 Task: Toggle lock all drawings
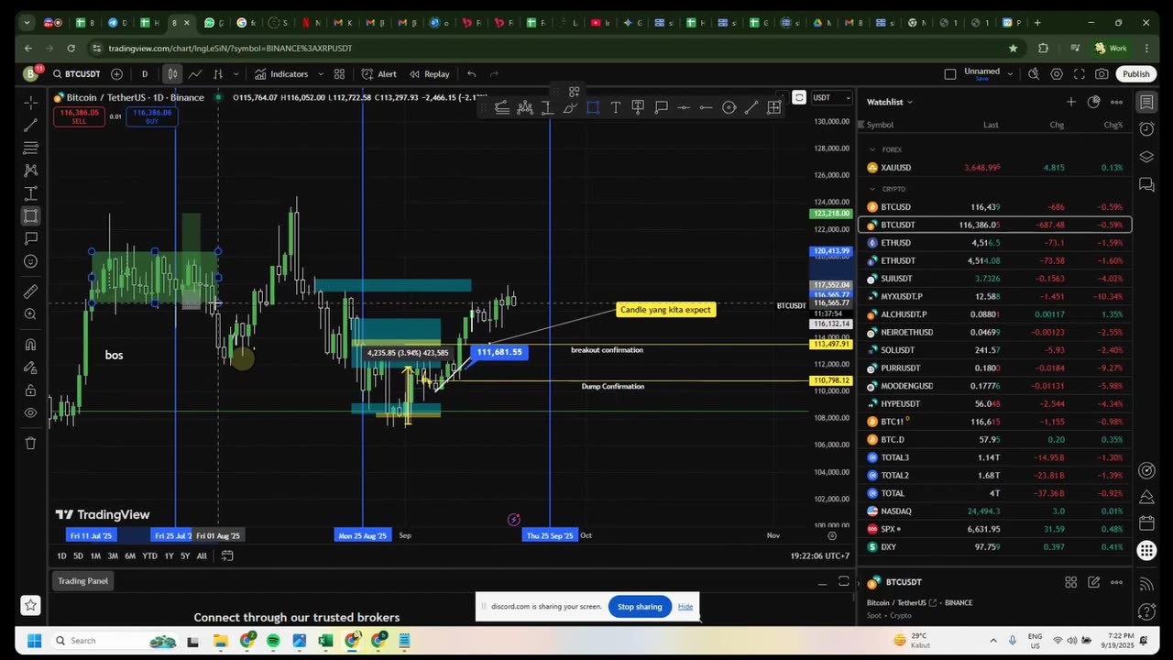click(x=30, y=390)
